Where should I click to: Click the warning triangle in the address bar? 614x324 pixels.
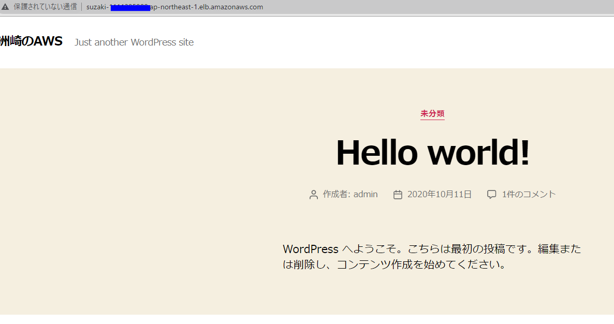(x=6, y=6)
